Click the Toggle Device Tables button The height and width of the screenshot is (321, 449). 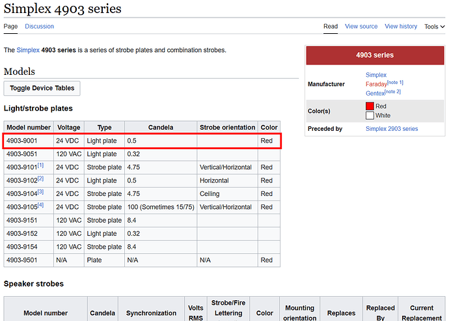tap(42, 88)
